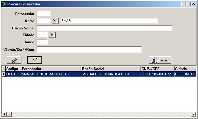Image resolution: width=198 pixels, height=119 pixels.
Task: Click the Fornecedor column header in grid
Action: coord(51,69)
